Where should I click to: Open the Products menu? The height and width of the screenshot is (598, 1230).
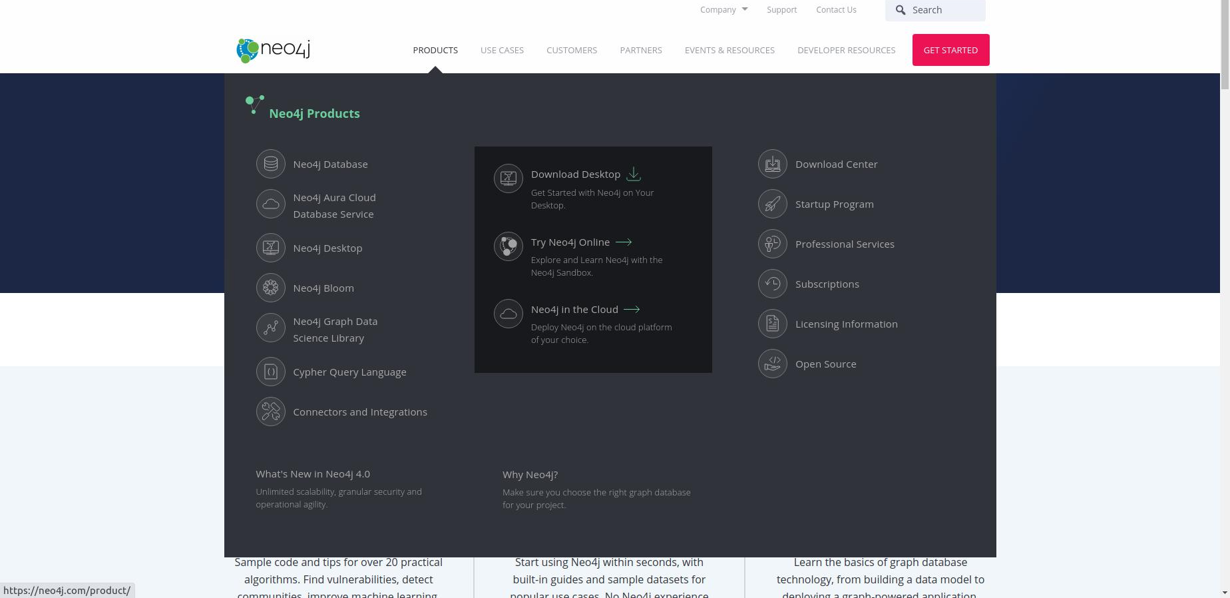[x=435, y=50]
